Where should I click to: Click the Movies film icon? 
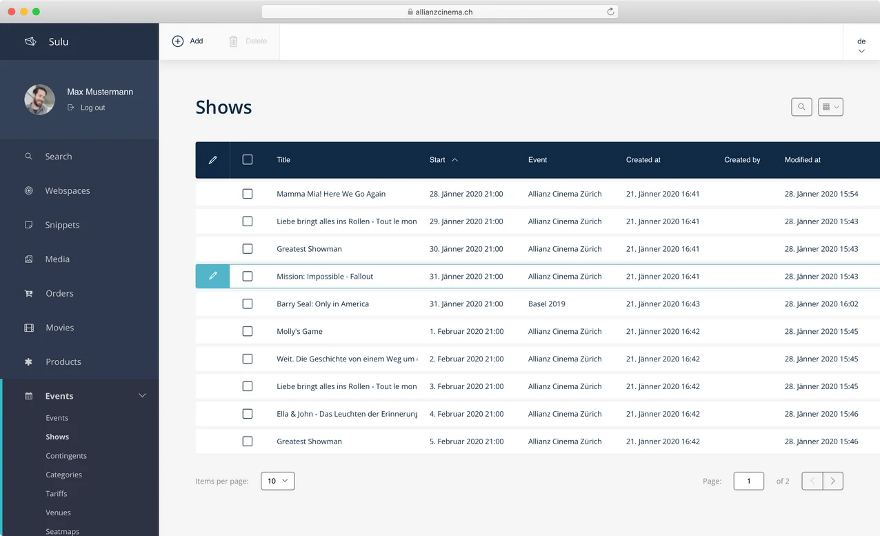pyautogui.click(x=28, y=327)
